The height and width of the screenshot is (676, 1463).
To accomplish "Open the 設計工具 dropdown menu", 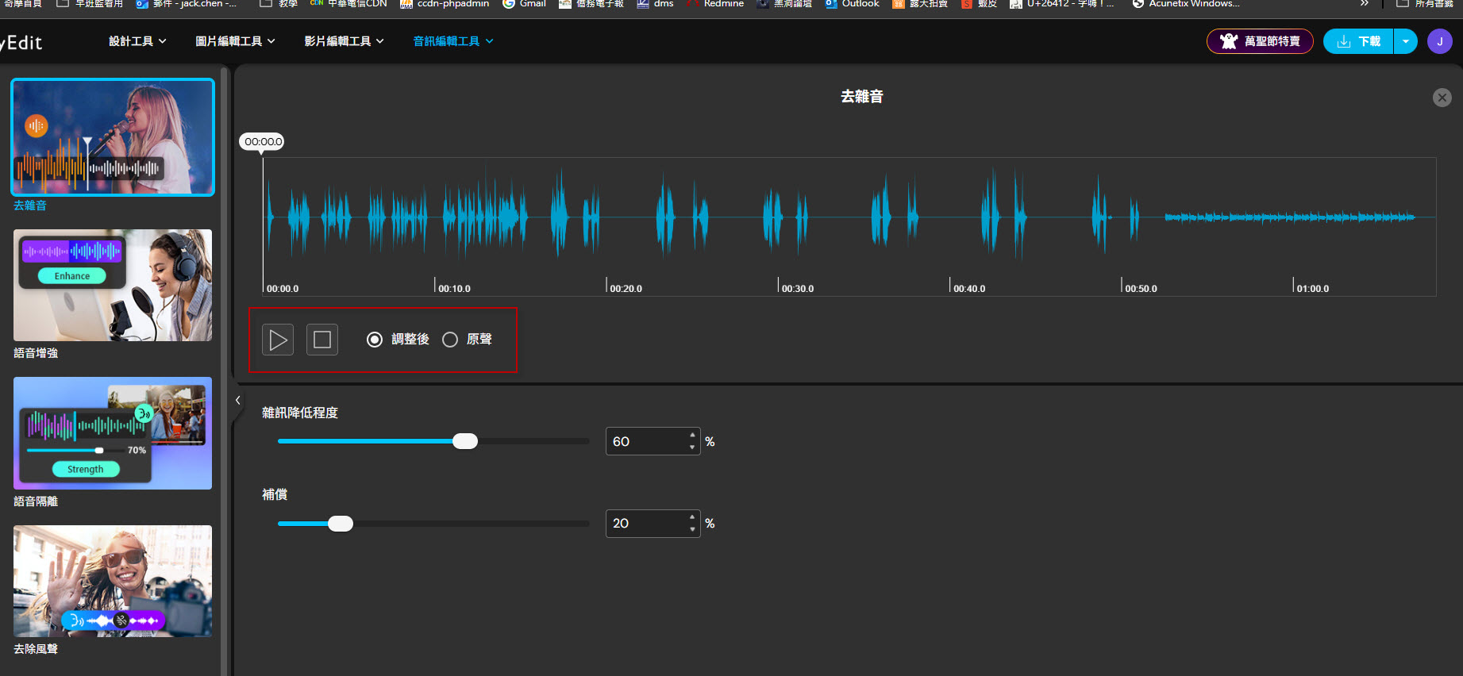I will coord(137,41).
